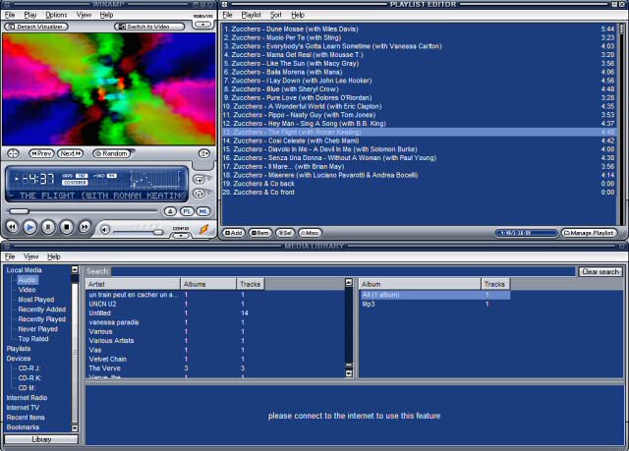Viewport: 629px width, 451px height.
Task: Select Video in library tree
Action: (x=27, y=290)
